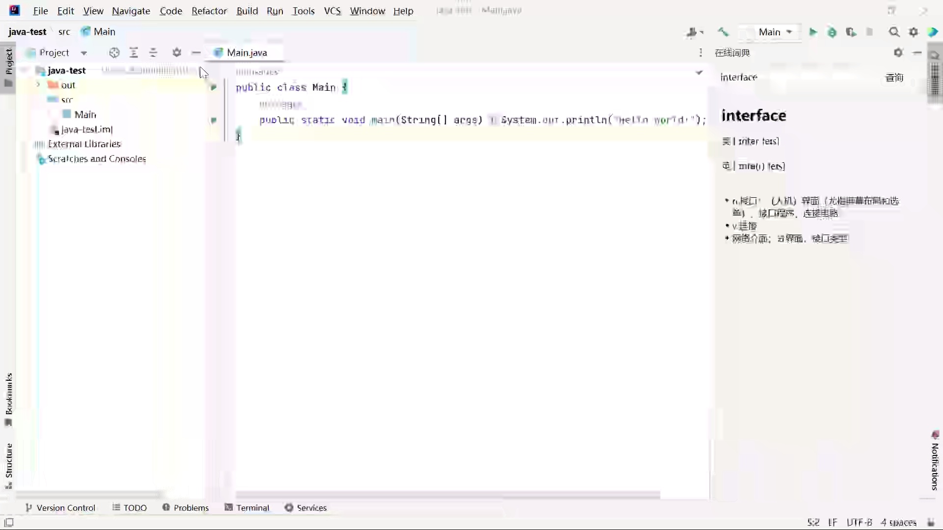943x530 pixels.
Task: Debug the current run configuration
Action: [x=832, y=32]
